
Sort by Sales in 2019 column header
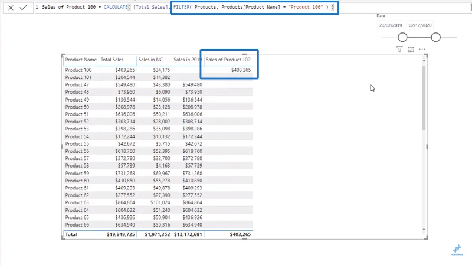tap(187, 60)
